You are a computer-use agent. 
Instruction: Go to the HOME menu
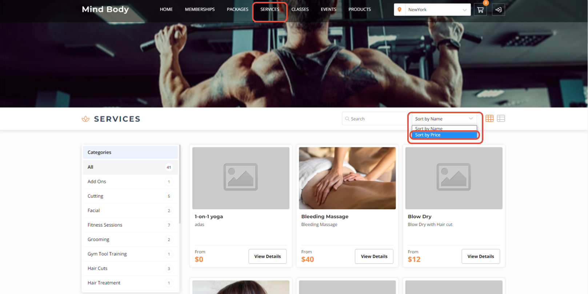166,9
